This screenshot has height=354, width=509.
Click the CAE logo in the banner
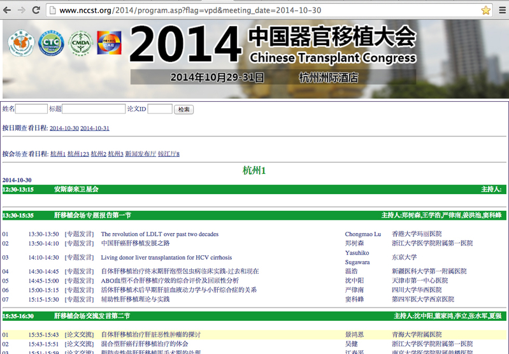[109, 43]
